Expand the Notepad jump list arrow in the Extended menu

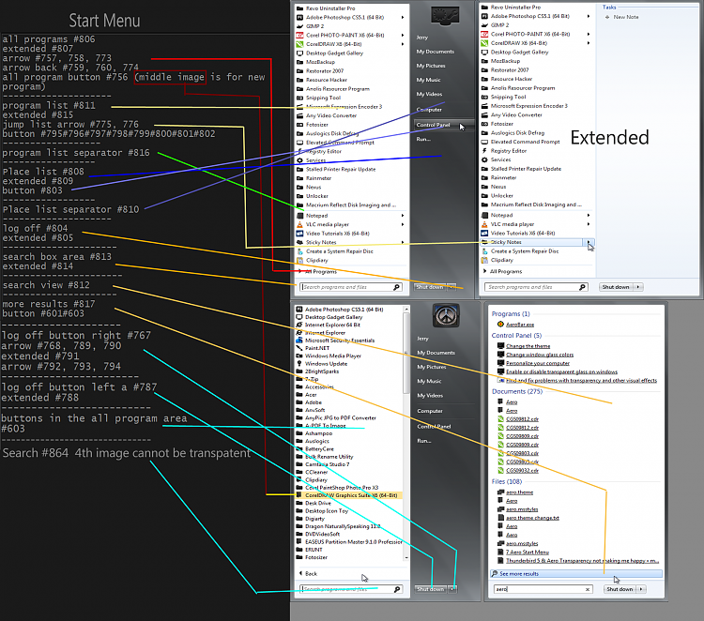[x=589, y=216]
